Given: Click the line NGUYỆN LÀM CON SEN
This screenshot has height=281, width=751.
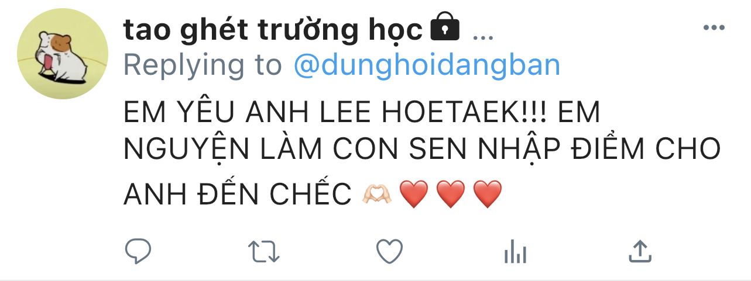Looking at the screenshot, I should coord(422,150).
